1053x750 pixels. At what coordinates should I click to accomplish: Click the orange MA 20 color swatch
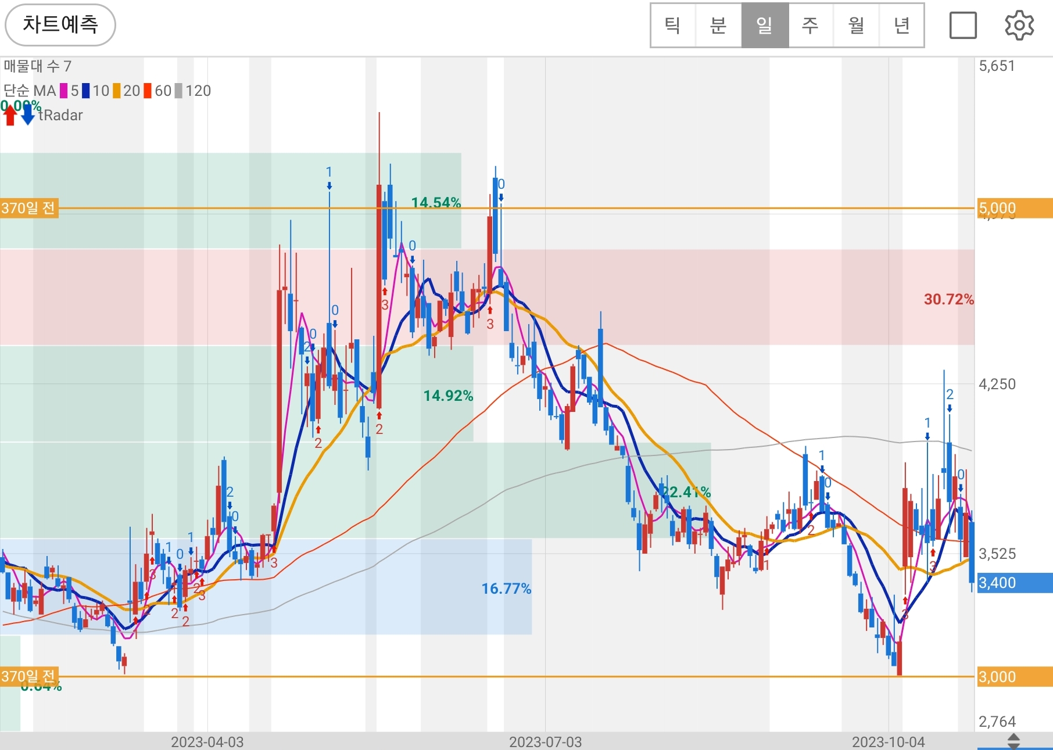(x=117, y=91)
